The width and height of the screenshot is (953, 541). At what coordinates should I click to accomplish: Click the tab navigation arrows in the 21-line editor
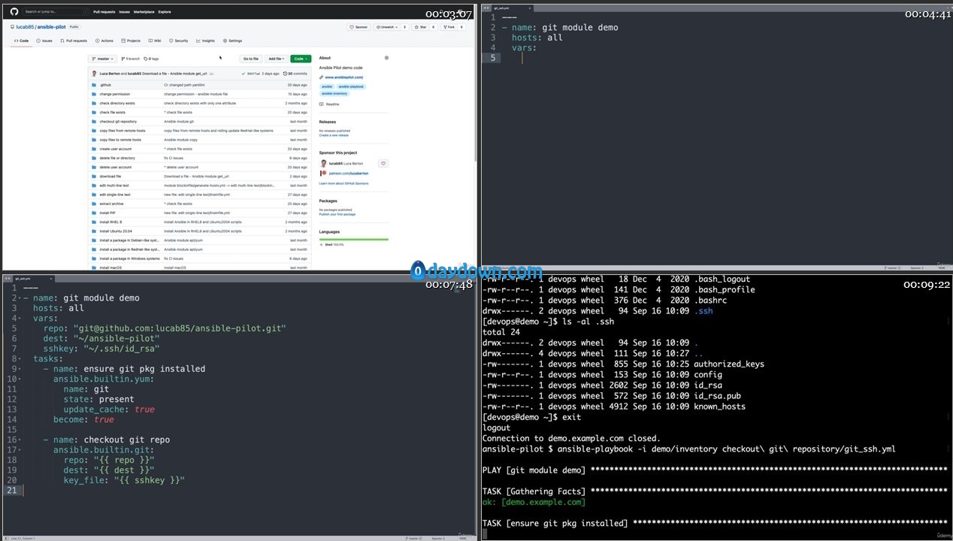coord(7,279)
